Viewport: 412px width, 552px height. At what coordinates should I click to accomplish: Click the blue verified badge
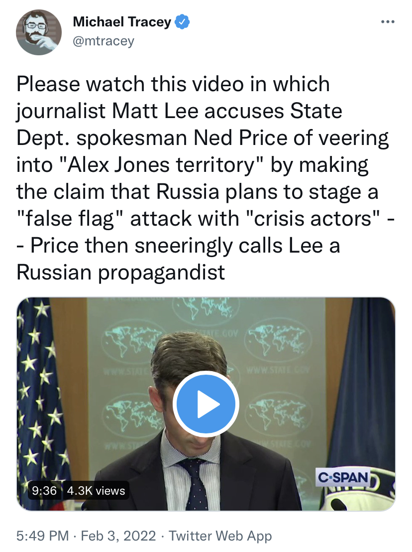[183, 22]
